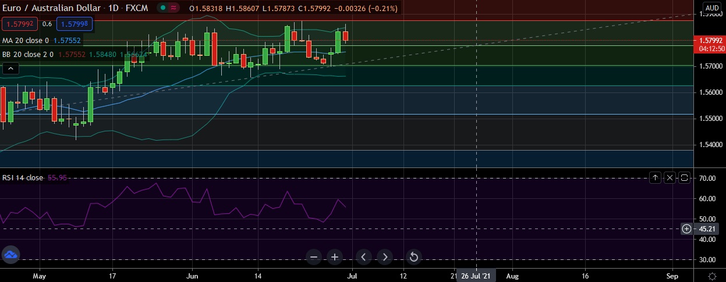
Task: Toggle the market status green dot
Action: [x=164, y=9]
